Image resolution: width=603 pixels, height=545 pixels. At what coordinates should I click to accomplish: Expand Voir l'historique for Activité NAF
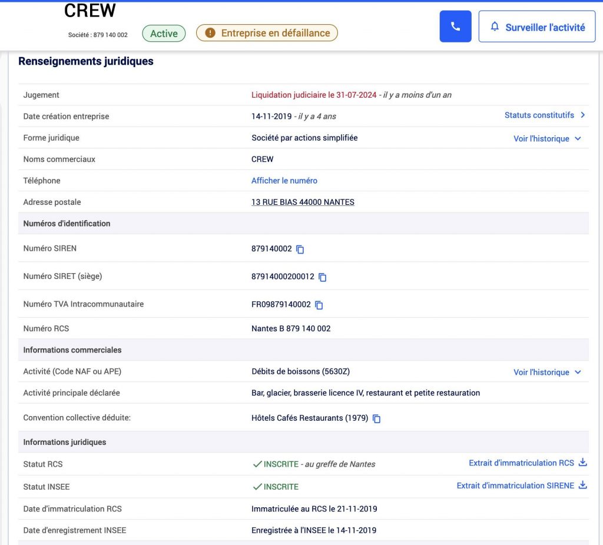click(x=547, y=373)
